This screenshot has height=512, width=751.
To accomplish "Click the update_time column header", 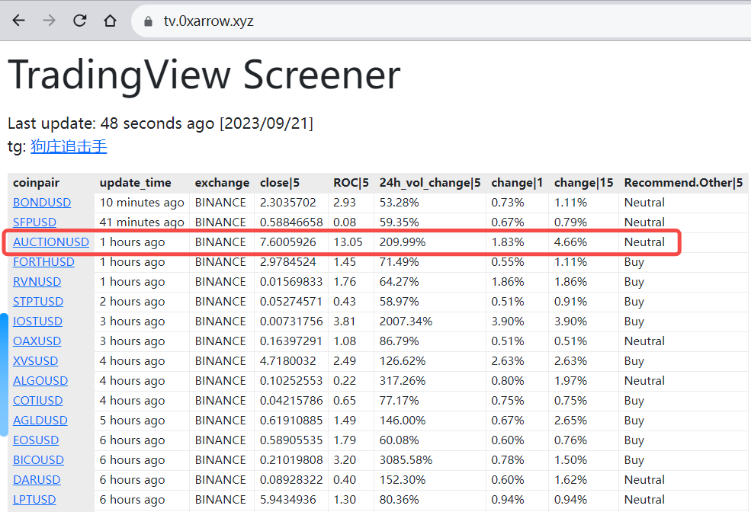I will (135, 183).
